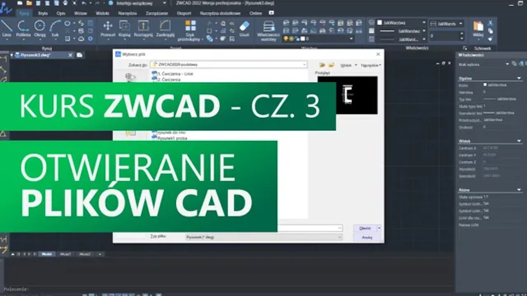Image resolution: width=527 pixels, height=296 pixels.
Task: Open the JakWarstwa color dropdown
Action: point(424,23)
